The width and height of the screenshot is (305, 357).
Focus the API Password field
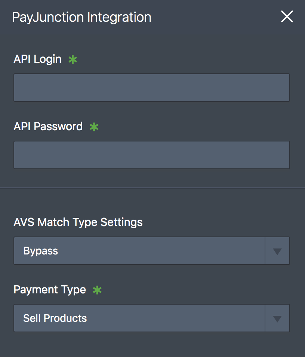[152, 155]
